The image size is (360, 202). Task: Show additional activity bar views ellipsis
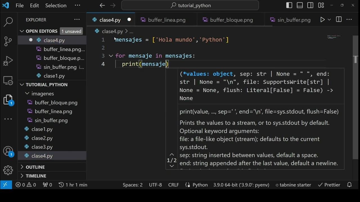click(8, 119)
